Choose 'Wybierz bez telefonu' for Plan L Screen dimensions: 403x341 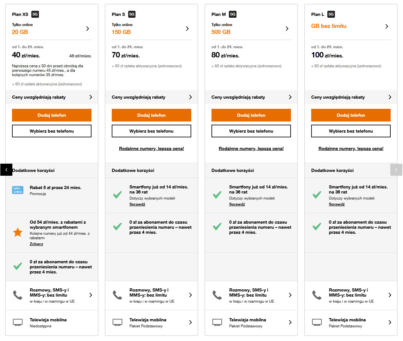351,131
